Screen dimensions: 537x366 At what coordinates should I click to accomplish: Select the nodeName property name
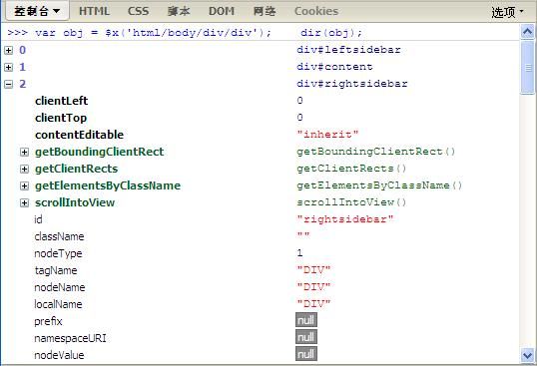tap(60, 287)
